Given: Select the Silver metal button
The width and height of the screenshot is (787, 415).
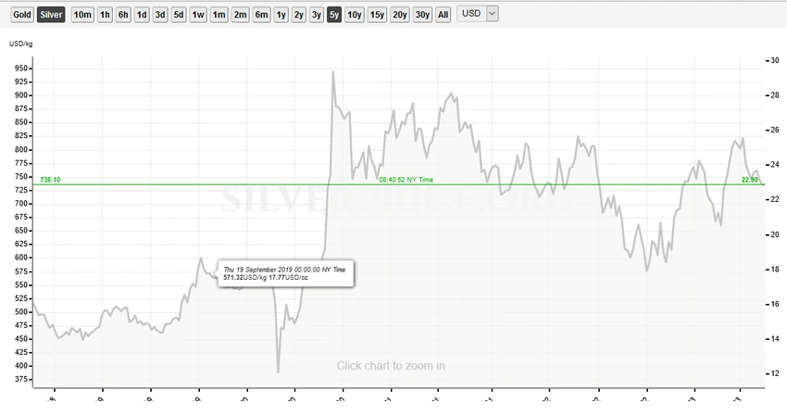Looking at the screenshot, I should tap(51, 15).
